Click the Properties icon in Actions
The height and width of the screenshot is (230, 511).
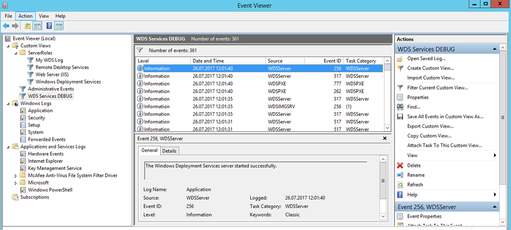point(400,97)
